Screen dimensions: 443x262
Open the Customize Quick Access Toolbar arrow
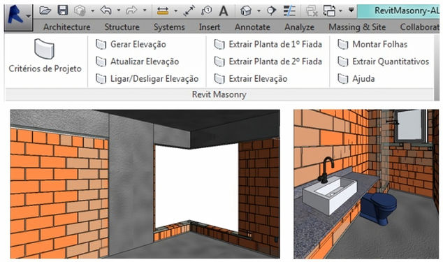coord(351,10)
